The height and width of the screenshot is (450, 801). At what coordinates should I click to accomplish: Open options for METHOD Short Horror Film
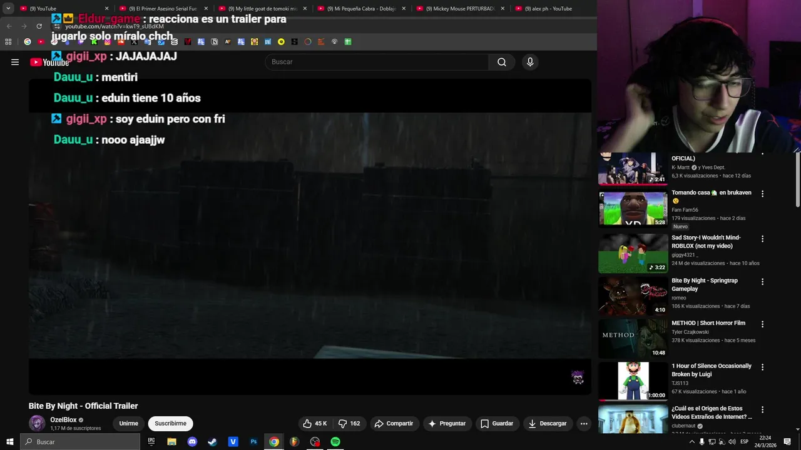[x=762, y=324]
